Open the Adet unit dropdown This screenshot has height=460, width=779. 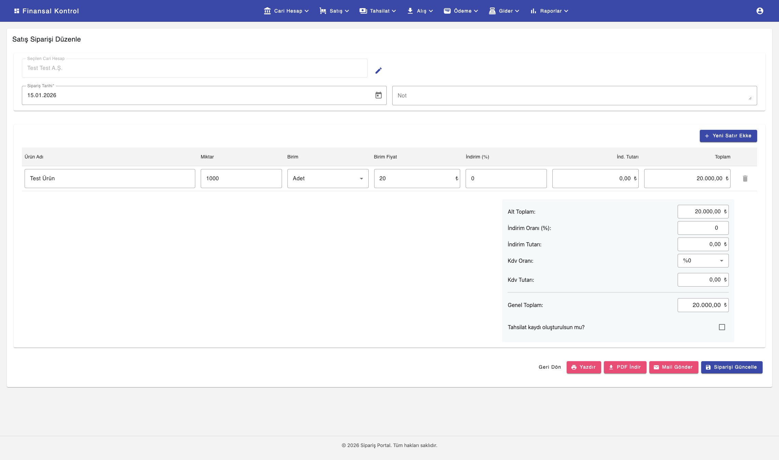point(328,179)
